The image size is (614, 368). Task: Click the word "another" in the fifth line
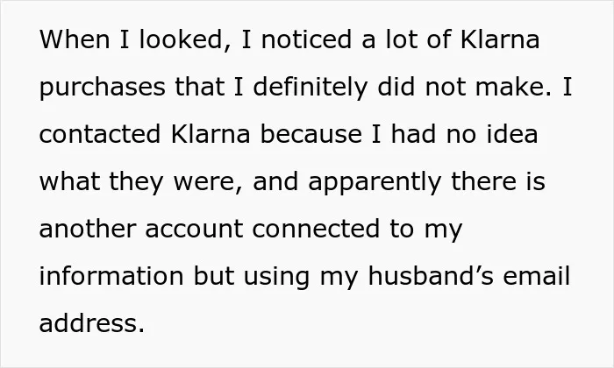point(88,229)
